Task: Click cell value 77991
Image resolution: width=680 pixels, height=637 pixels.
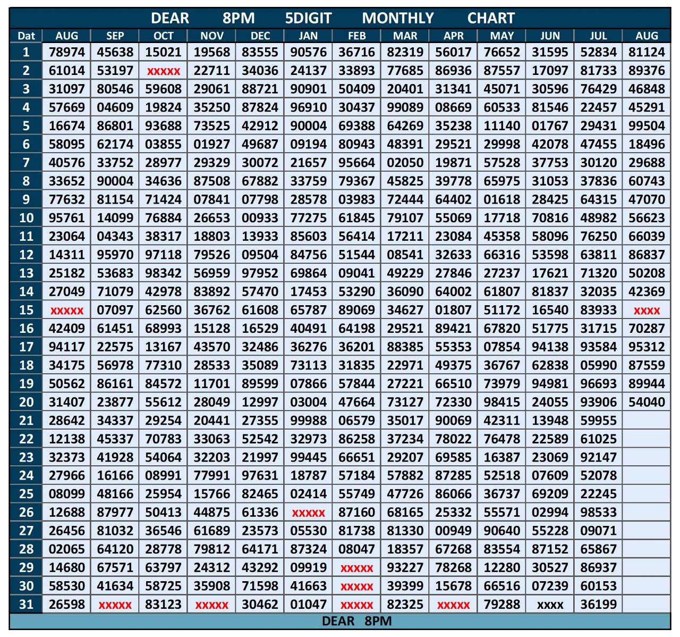Action: pos(211,475)
